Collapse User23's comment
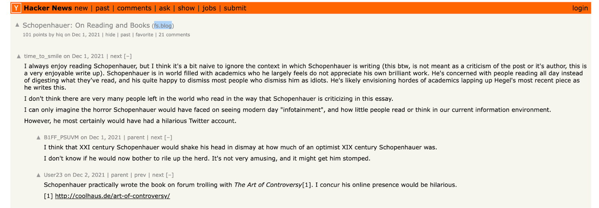The width and height of the screenshot is (599, 208). pos(170,175)
